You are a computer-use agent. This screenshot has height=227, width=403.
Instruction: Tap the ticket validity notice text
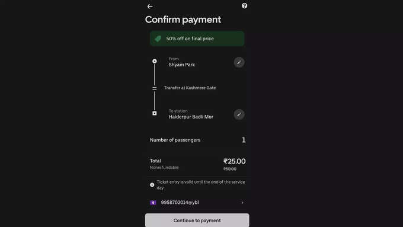coord(201,185)
